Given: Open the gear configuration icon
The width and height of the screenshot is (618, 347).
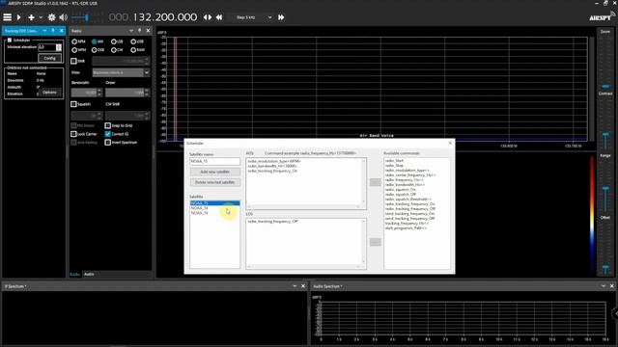Looking at the screenshot, I should click(51, 17).
